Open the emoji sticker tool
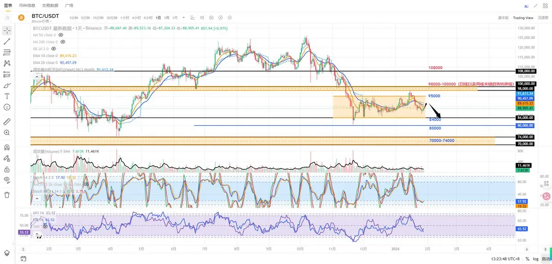 7,107
